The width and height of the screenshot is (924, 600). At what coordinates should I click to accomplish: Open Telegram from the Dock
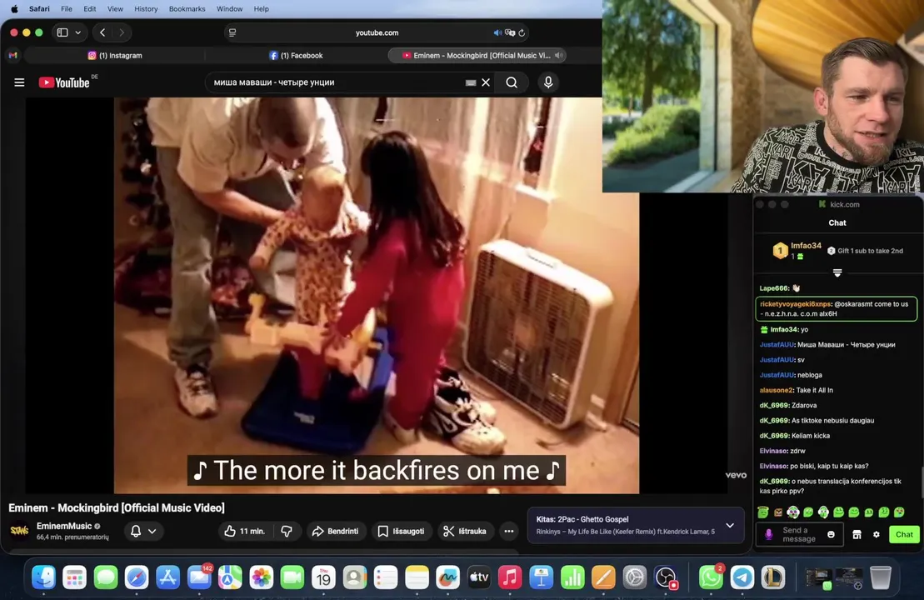click(x=742, y=577)
